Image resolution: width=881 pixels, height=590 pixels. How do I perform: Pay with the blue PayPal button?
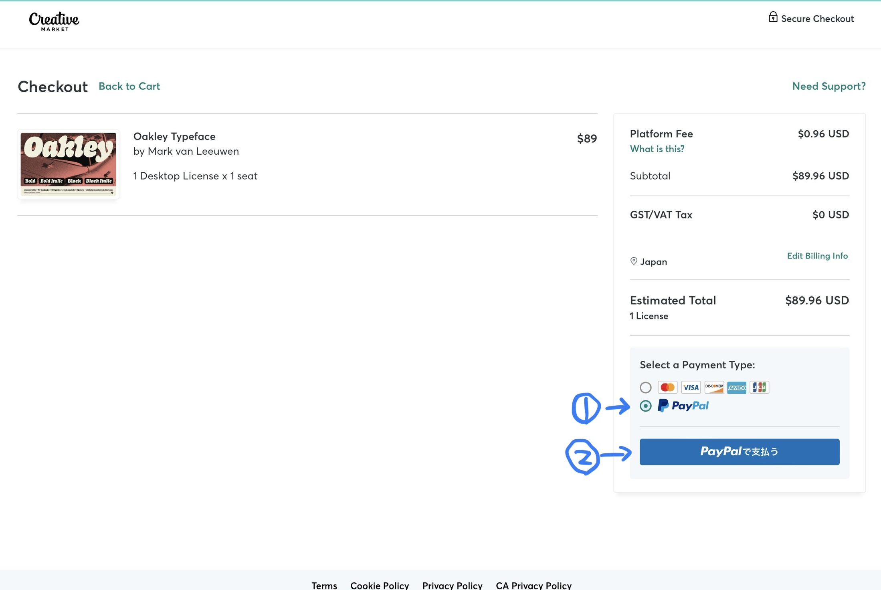point(740,452)
